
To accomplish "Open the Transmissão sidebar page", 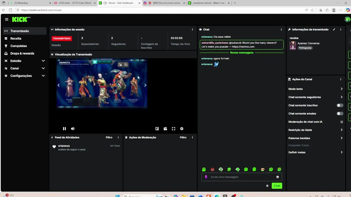I will [25, 31].
